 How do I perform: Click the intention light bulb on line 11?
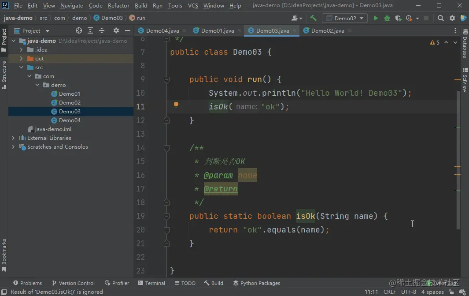click(x=176, y=105)
